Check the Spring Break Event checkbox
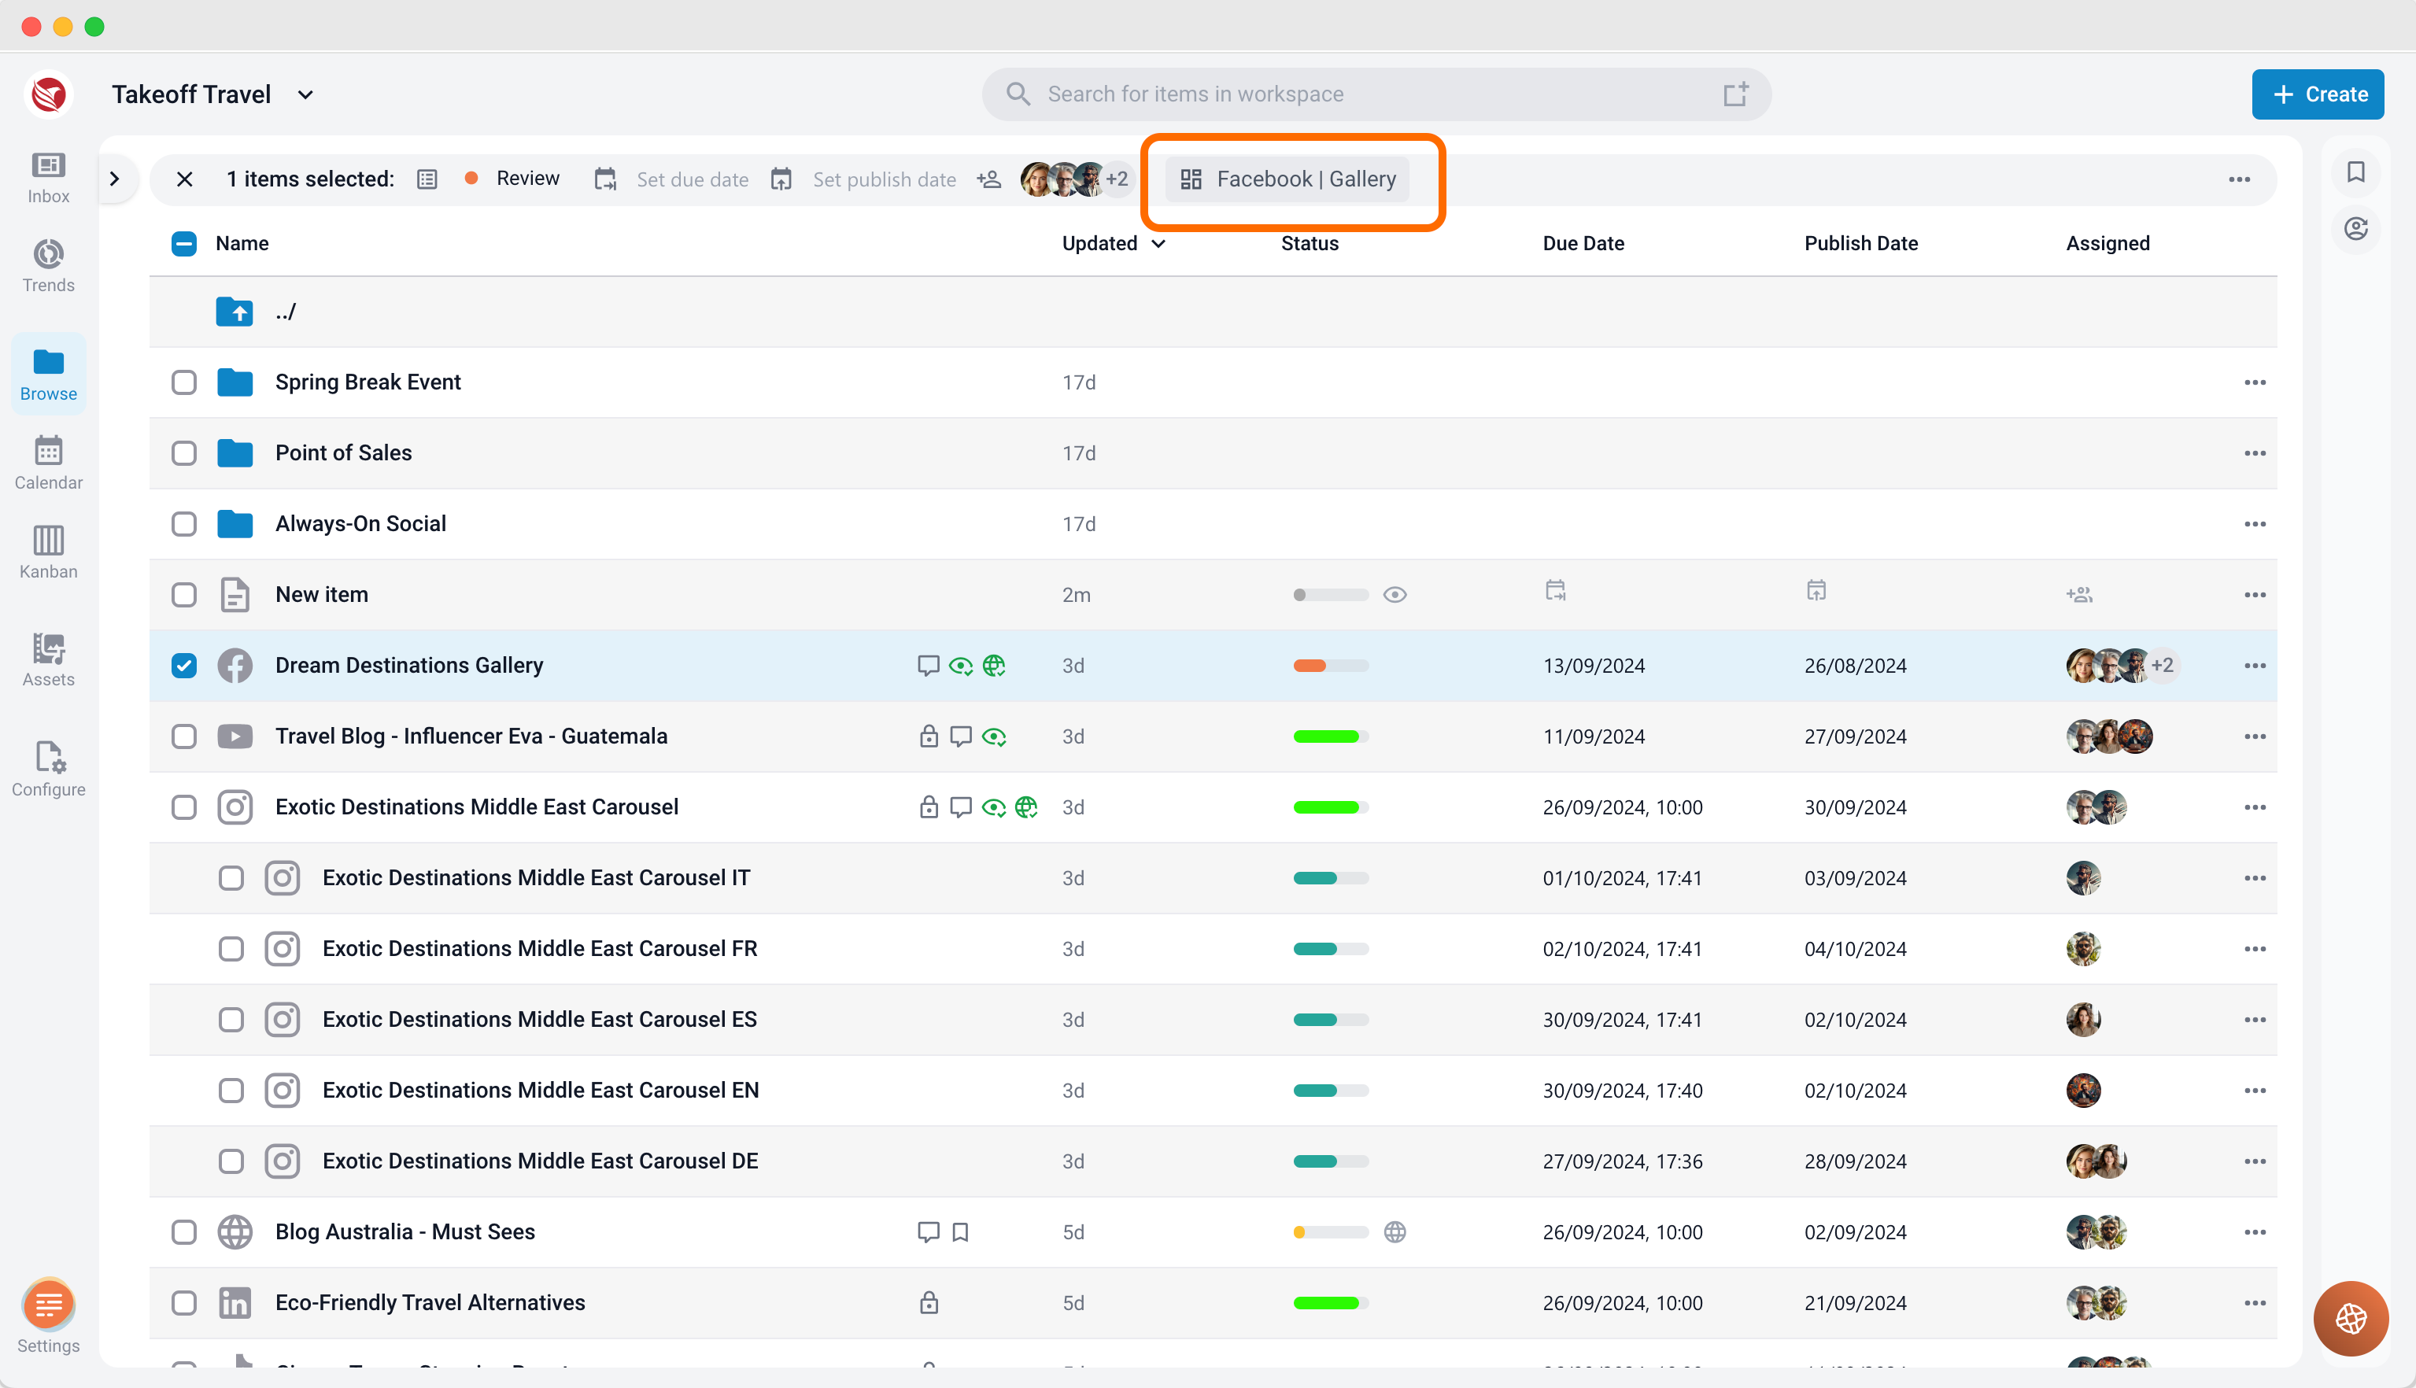The image size is (2416, 1388). tap(184, 382)
